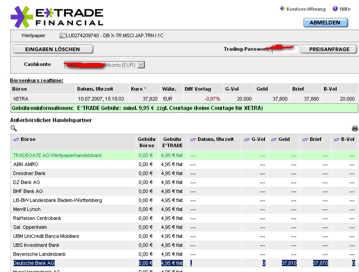
Task: Select the BHF Bank AG partner
Action: [x=28, y=191]
